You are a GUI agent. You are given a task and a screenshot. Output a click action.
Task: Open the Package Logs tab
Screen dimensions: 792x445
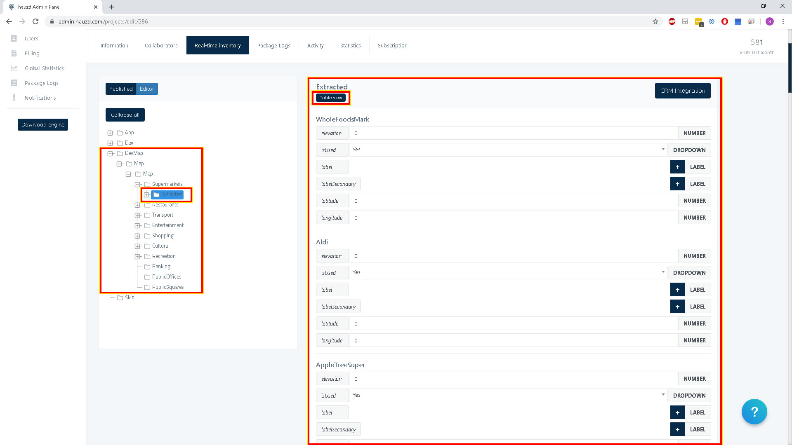tap(273, 45)
